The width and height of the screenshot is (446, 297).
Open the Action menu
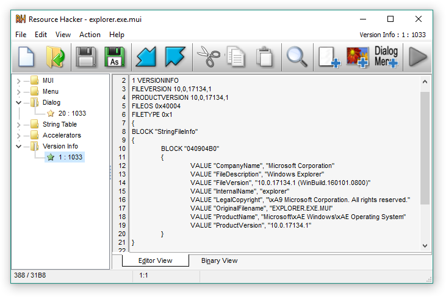(90, 35)
